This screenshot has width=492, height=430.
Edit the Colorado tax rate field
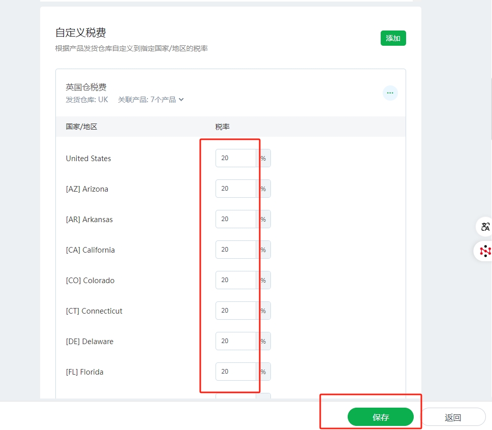[236, 280]
